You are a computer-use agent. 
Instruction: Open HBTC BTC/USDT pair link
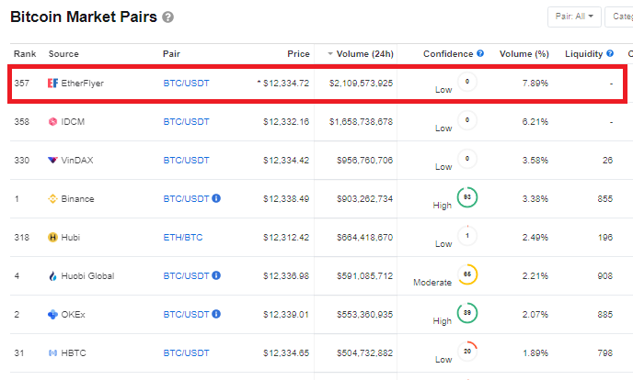(186, 353)
